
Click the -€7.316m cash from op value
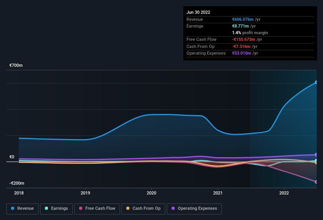coord(241,46)
